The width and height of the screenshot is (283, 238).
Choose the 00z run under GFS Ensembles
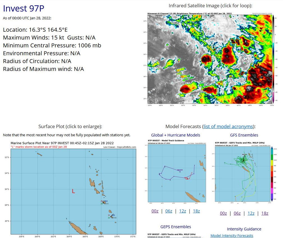[223, 213]
